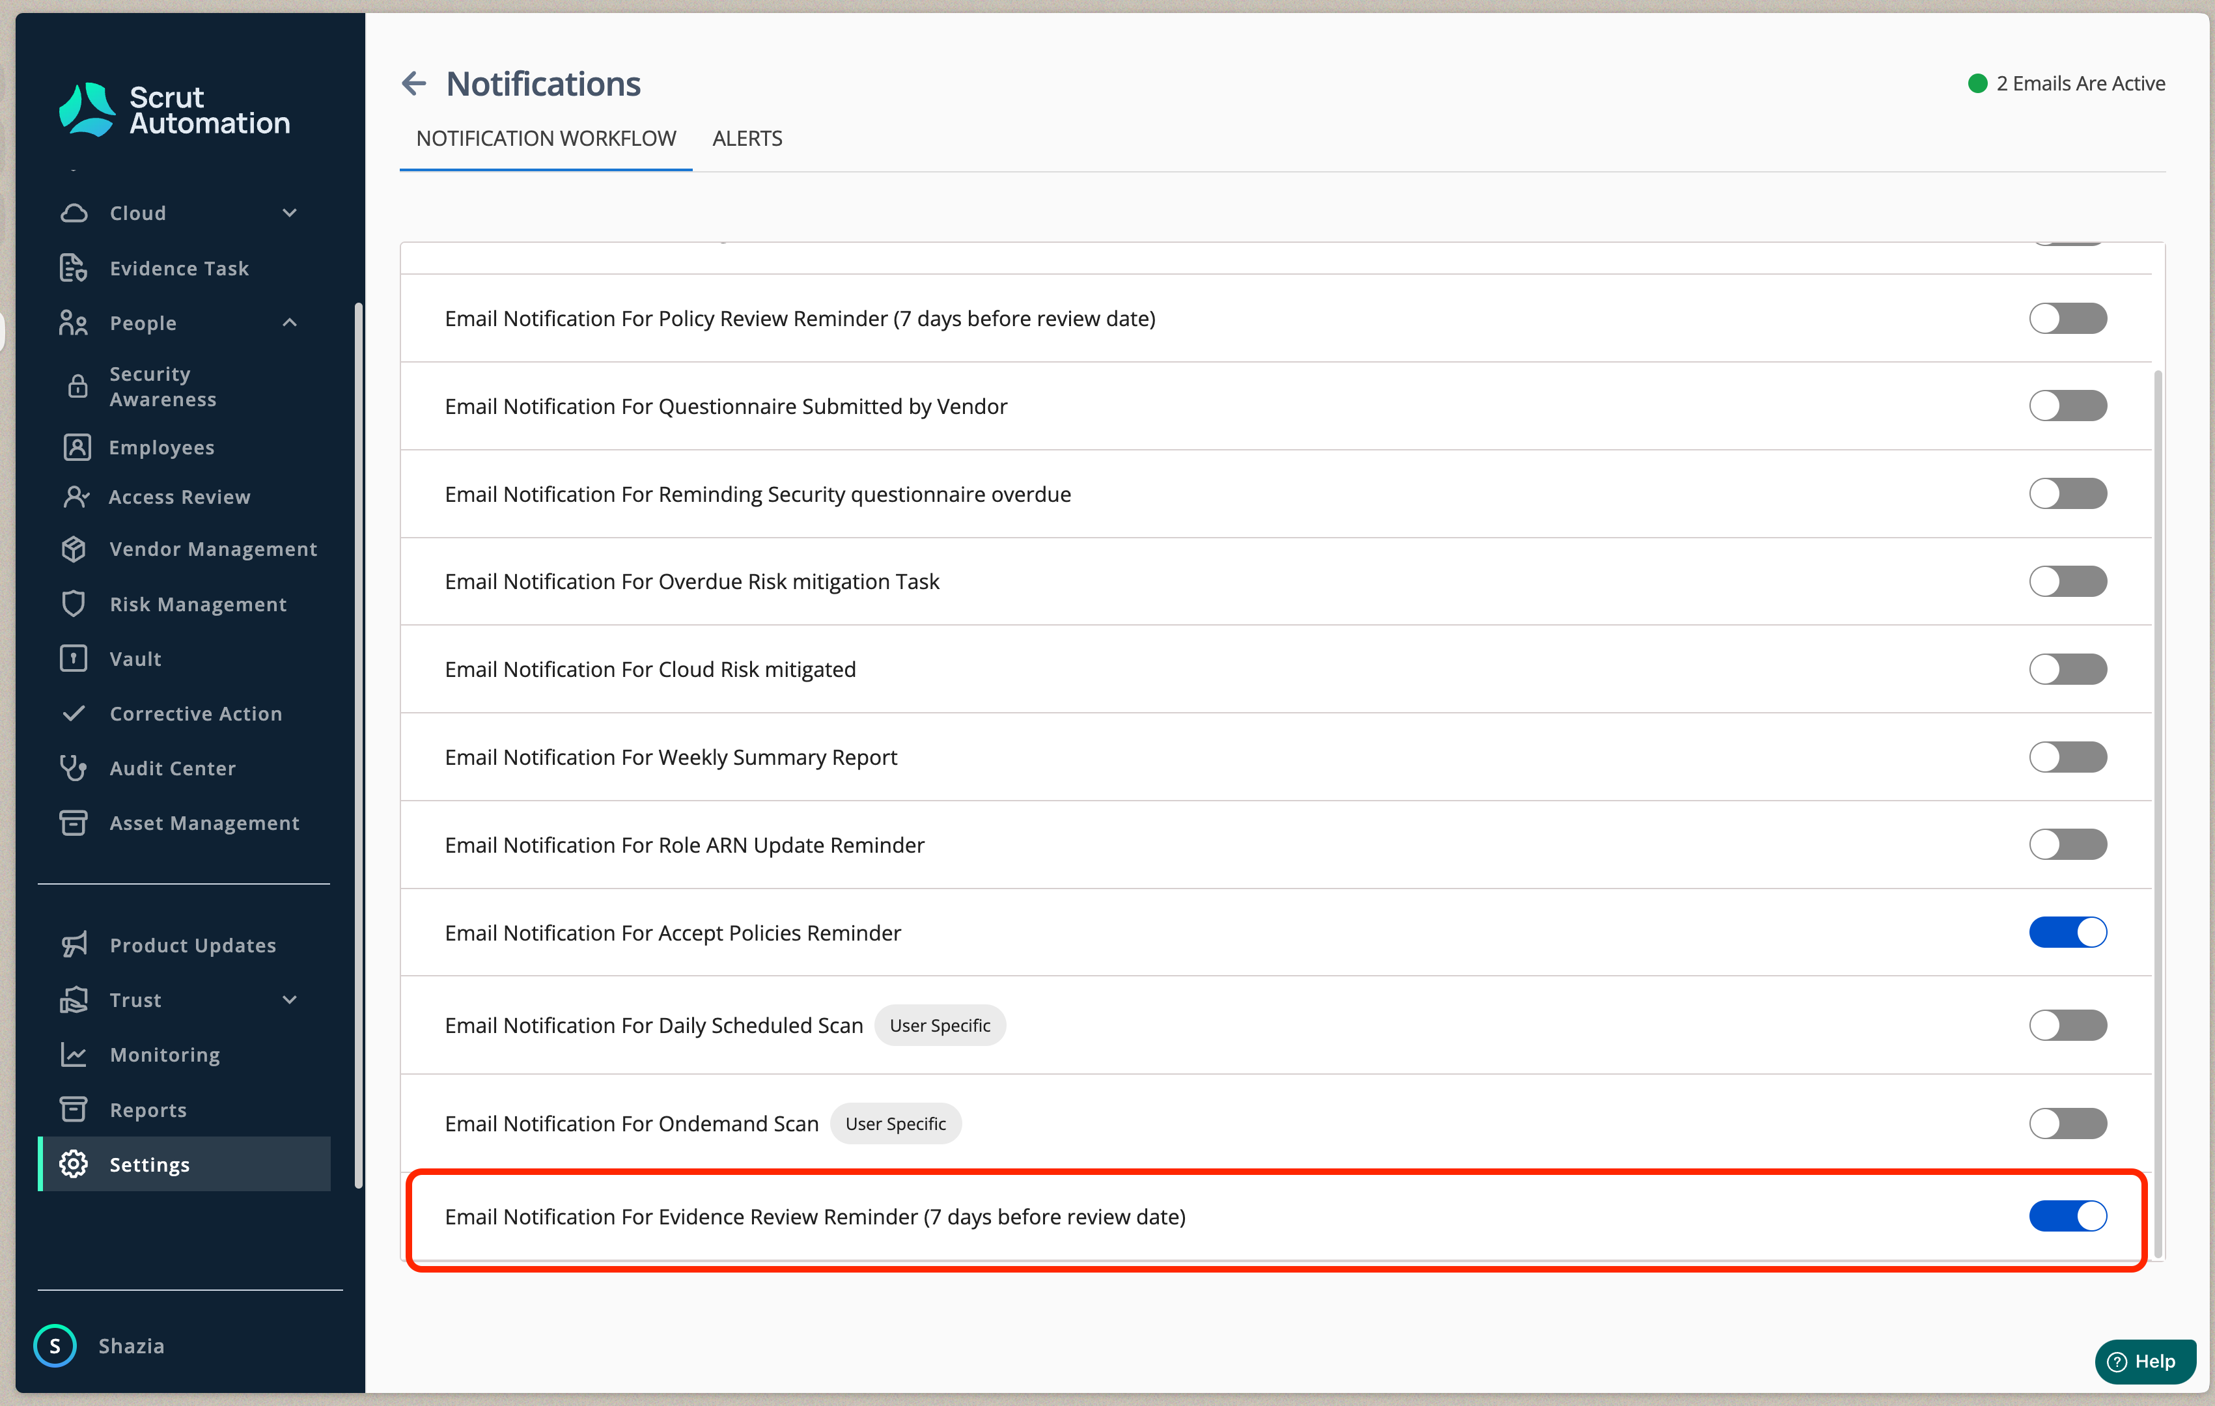Click the Vault icon
The height and width of the screenshot is (1406, 2215).
coord(74,658)
